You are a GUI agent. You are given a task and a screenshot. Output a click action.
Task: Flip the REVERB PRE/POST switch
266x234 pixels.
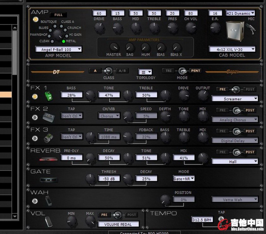point(237,152)
